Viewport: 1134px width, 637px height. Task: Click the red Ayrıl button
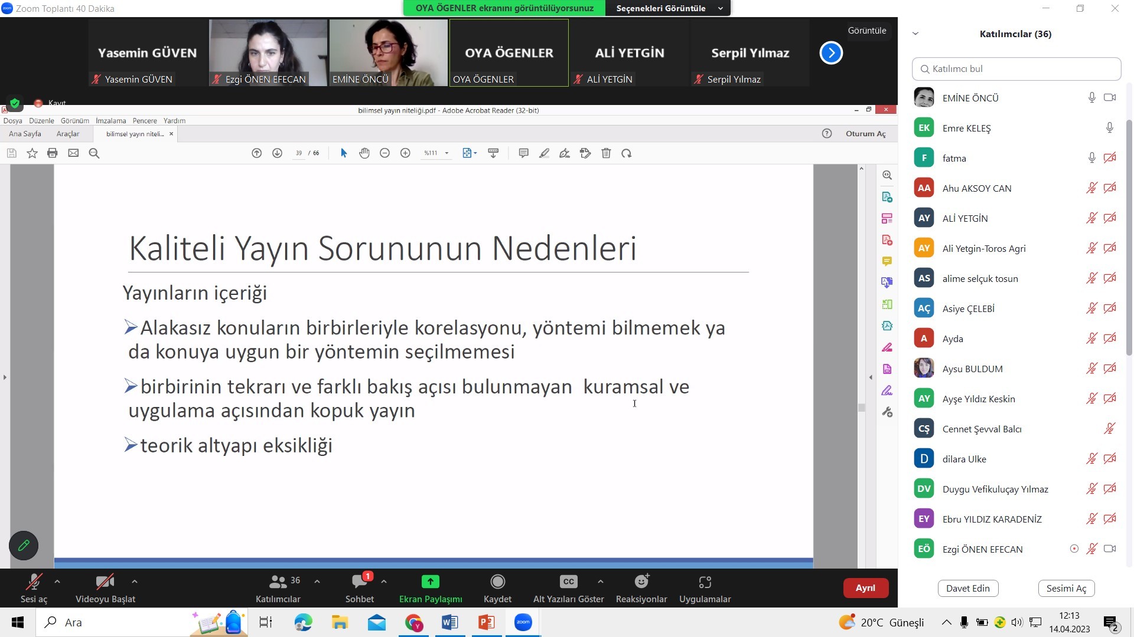pyautogui.click(x=865, y=588)
